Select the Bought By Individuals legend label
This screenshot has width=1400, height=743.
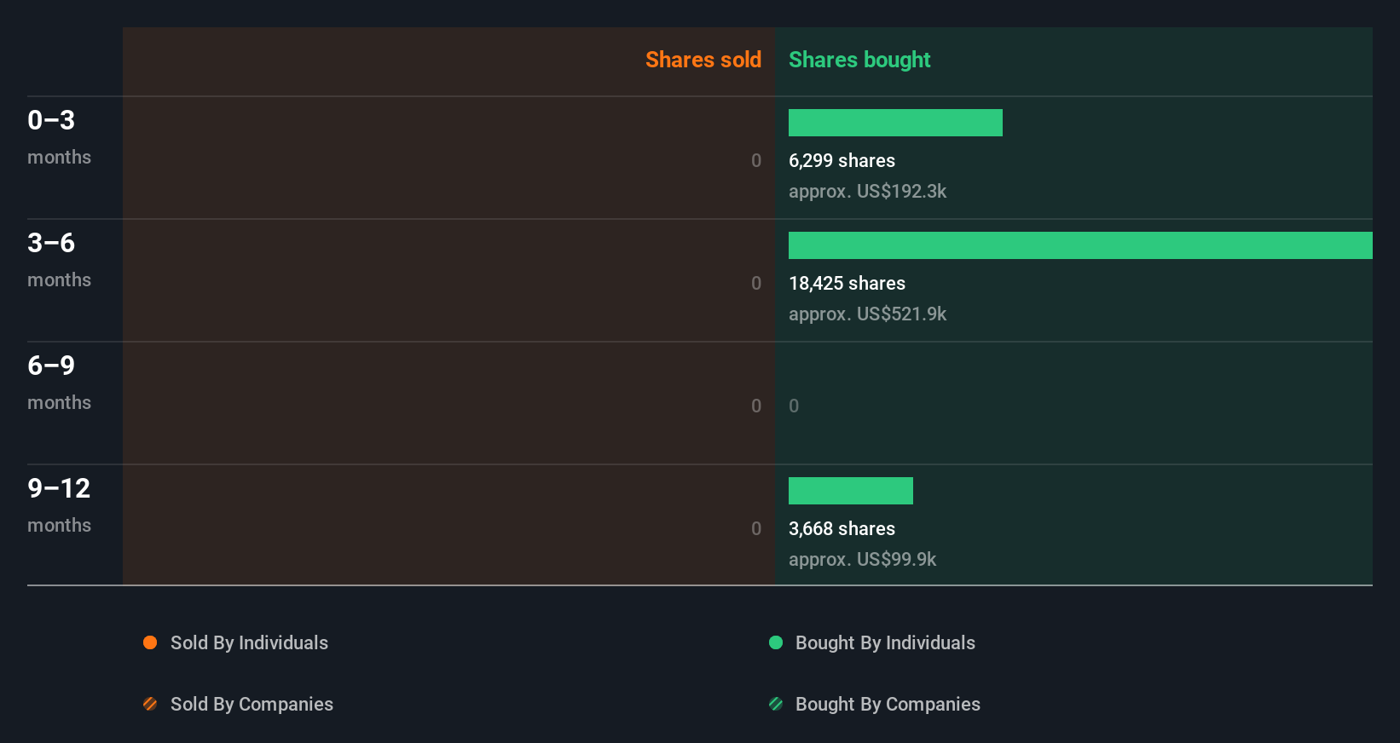[x=885, y=642]
